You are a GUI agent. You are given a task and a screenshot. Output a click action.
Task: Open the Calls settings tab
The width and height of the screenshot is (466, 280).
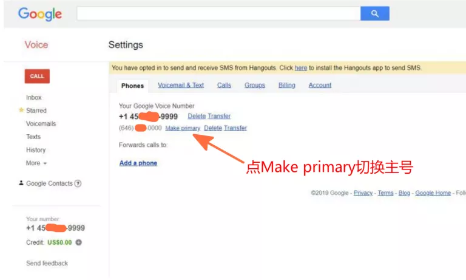224,86
